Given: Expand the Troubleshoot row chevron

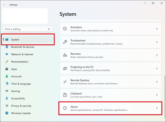Looking at the screenshot, I should pyautogui.click(x=157, y=42).
